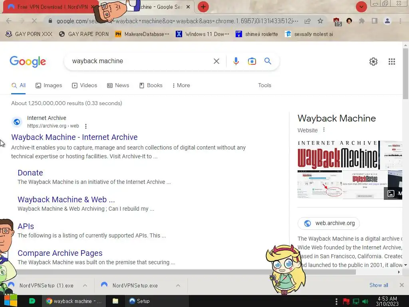The width and height of the screenshot is (409, 307).
Task: Submit search with the magnifier icon
Action: coord(268,61)
